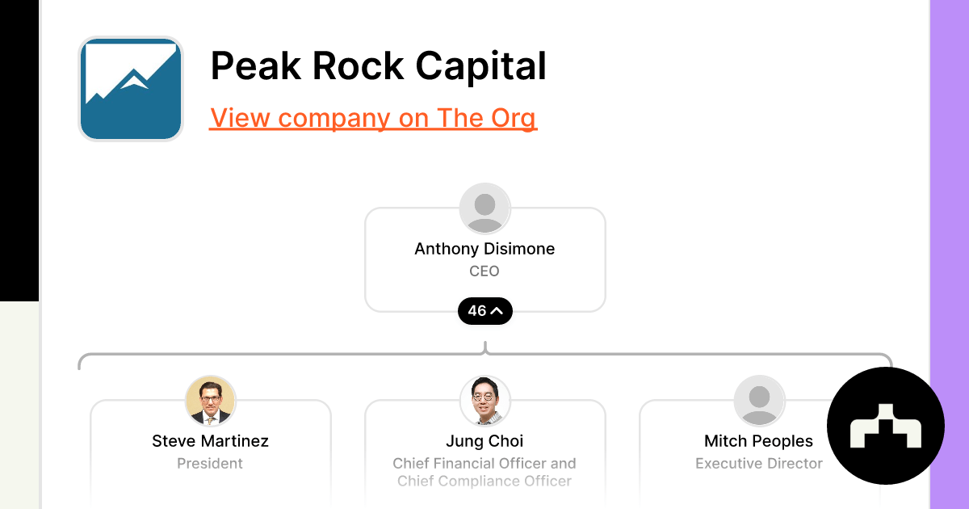The width and height of the screenshot is (969, 509).
Task: Select Anthony Disimone's CEO card
Action: click(484, 259)
